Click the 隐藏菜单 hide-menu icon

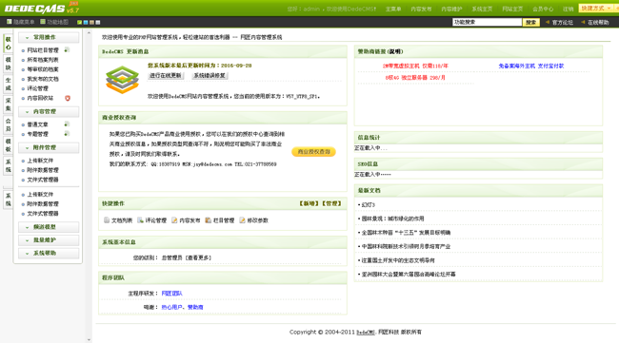(x=10, y=22)
